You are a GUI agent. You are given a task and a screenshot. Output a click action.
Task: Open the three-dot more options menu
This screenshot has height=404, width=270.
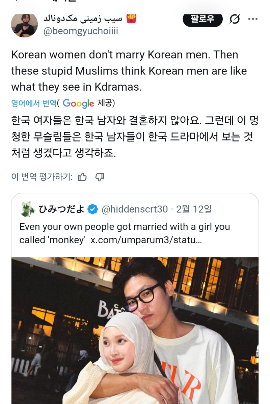click(253, 19)
